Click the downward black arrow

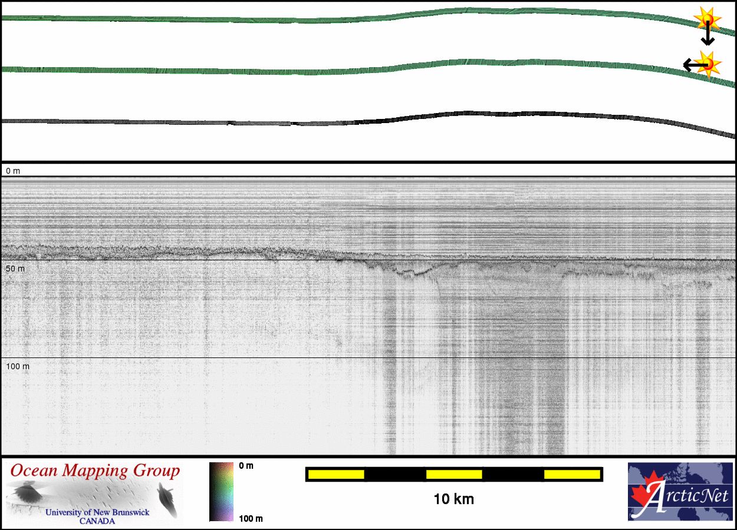pyautogui.click(x=708, y=37)
